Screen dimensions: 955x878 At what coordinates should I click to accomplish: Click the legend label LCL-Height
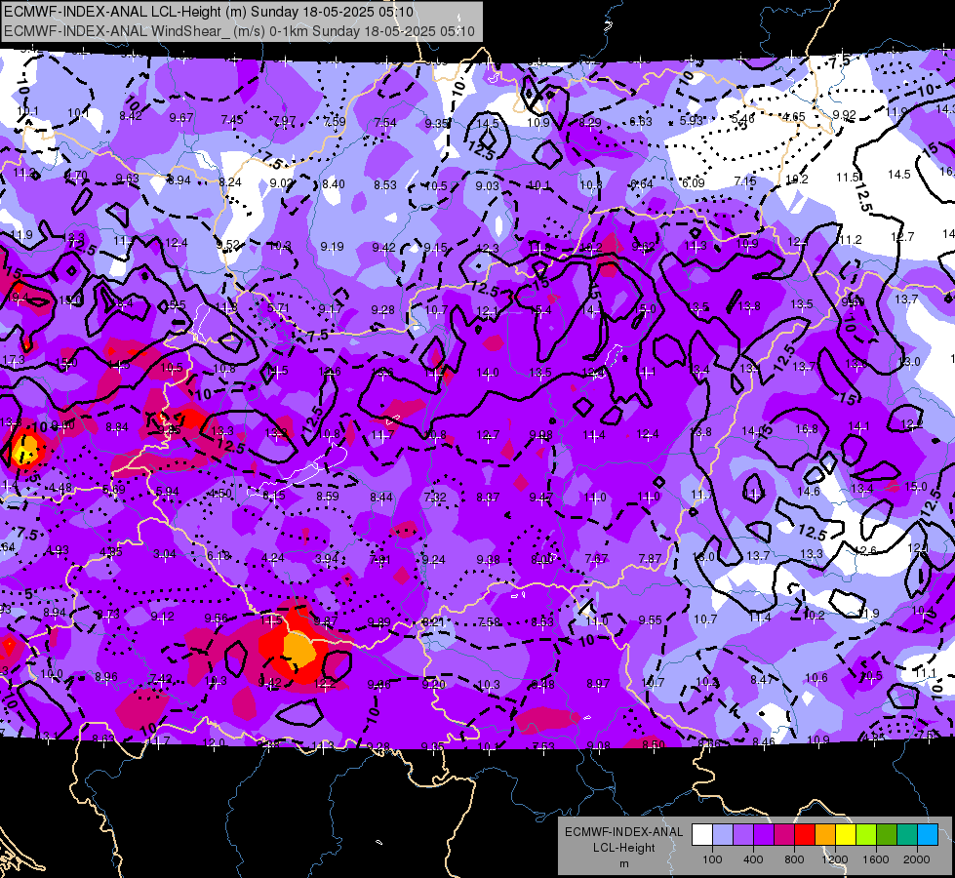tap(623, 848)
